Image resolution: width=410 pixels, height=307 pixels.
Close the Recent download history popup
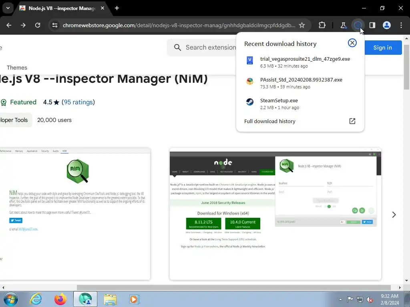click(352, 43)
